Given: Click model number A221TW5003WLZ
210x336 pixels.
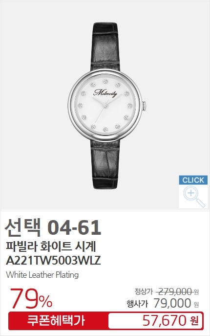Looking at the screenshot, I should pos(53,261).
